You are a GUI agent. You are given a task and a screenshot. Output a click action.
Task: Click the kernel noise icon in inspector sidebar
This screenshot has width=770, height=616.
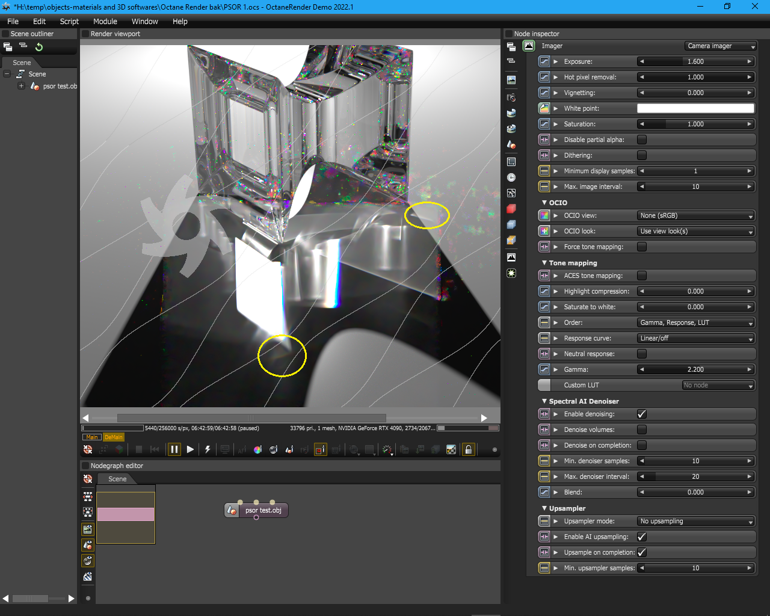coord(511,193)
